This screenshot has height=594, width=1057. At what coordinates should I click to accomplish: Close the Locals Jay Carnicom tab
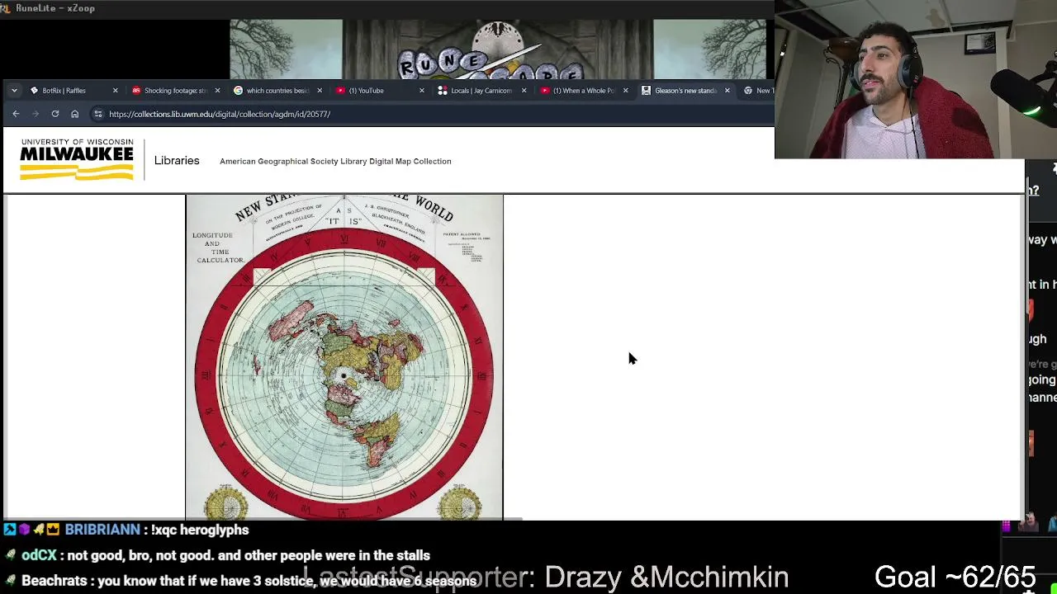(524, 91)
